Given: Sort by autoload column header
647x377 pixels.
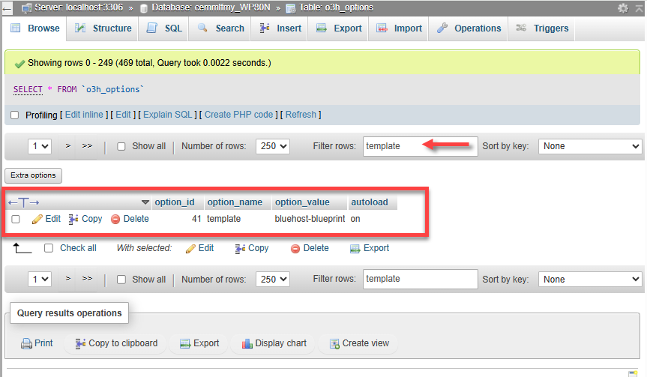Looking at the screenshot, I should click(370, 202).
